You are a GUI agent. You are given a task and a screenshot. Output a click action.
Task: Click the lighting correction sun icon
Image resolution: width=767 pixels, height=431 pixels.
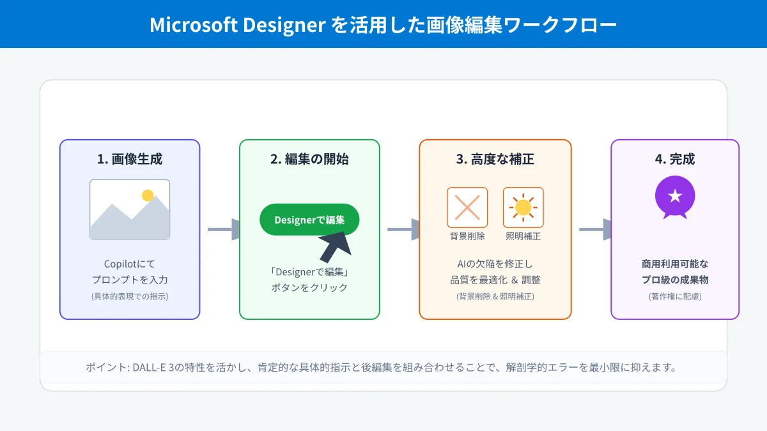[x=523, y=208]
